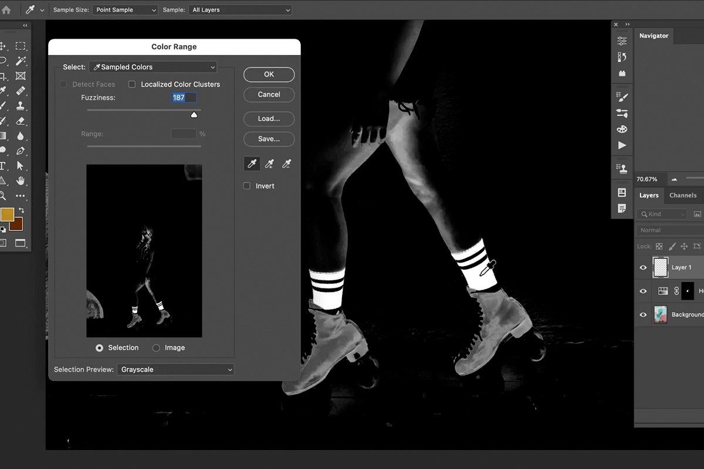The image size is (704, 469).
Task: Select the Magic Wand tool
Action: click(21, 60)
